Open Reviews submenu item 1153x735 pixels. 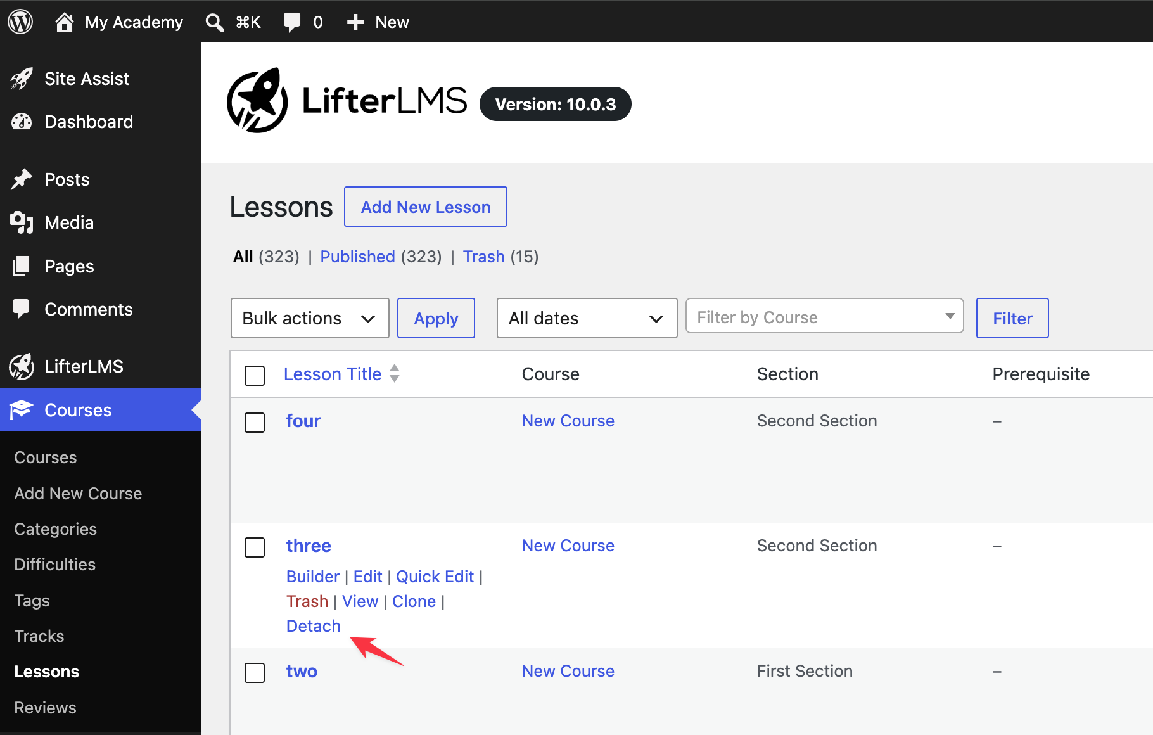tap(45, 708)
